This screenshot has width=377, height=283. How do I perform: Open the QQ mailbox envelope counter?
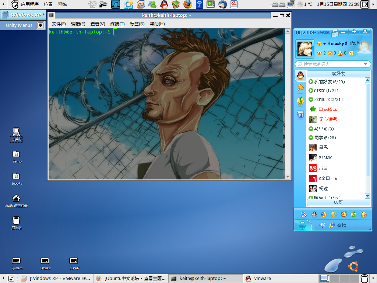(x=332, y=53)
